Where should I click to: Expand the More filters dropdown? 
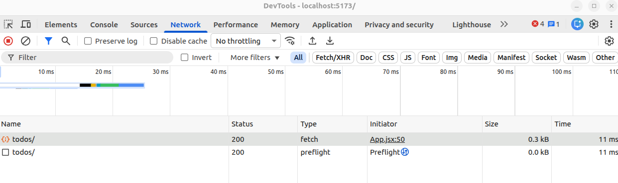point(255,58)
